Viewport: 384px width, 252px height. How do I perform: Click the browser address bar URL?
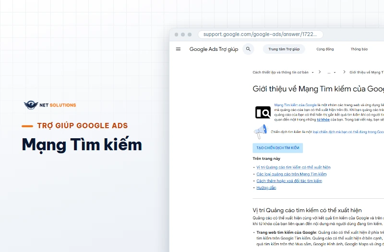coord(260,34)
